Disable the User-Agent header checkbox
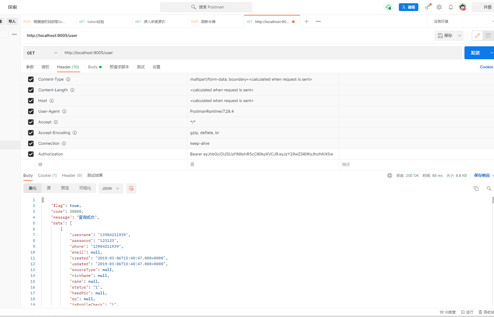The width and height of the screenshot is (494, 317). point(31,111)
